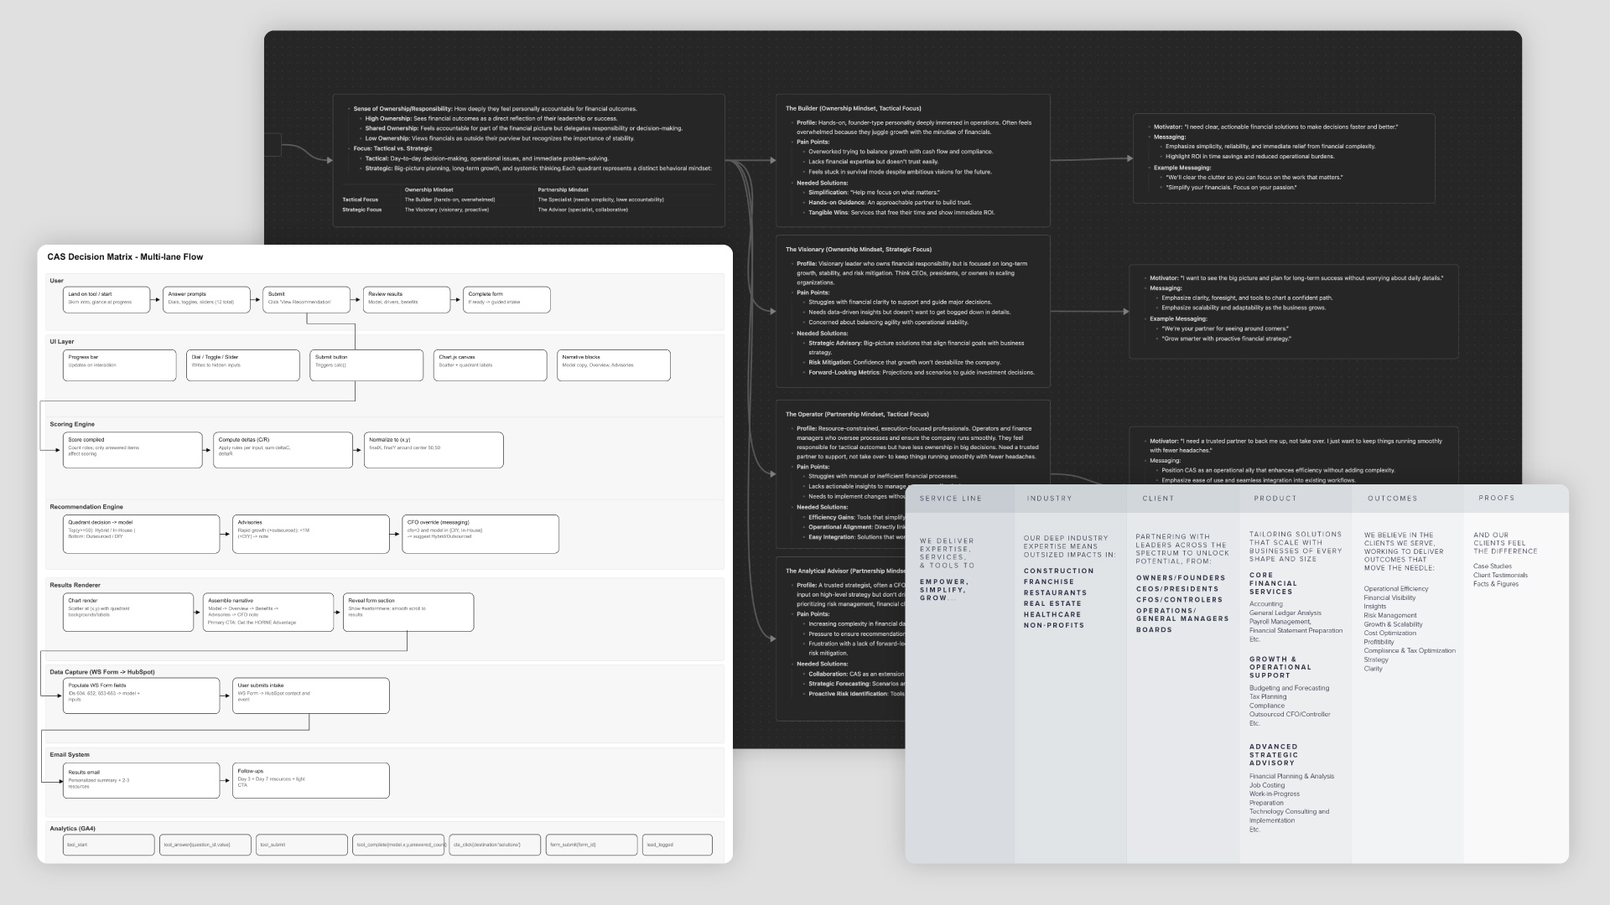This screenshot has height=905, width=1610.
Task: Click the 'Land on tool / start' flow node
Action: pyautogui.click(x=106, y=299)
